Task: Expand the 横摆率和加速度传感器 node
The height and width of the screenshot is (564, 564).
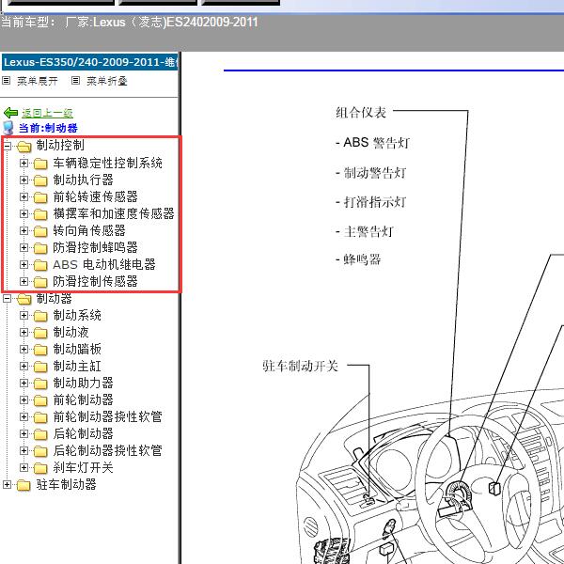Action: pyautogui.click(x=23, y=213)
